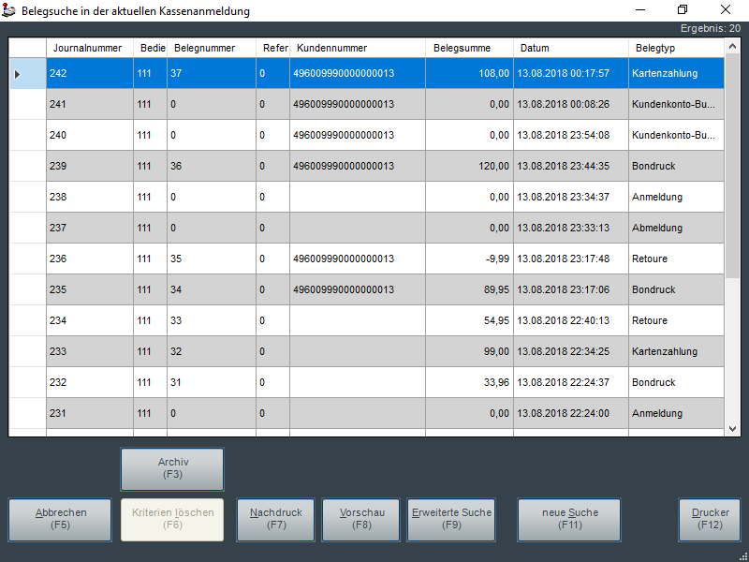This screenshot has width=749, height=562.
Task: Click Abbrechen (F5) to cancel
Action: pyautogui.click(x=61, y=519)
